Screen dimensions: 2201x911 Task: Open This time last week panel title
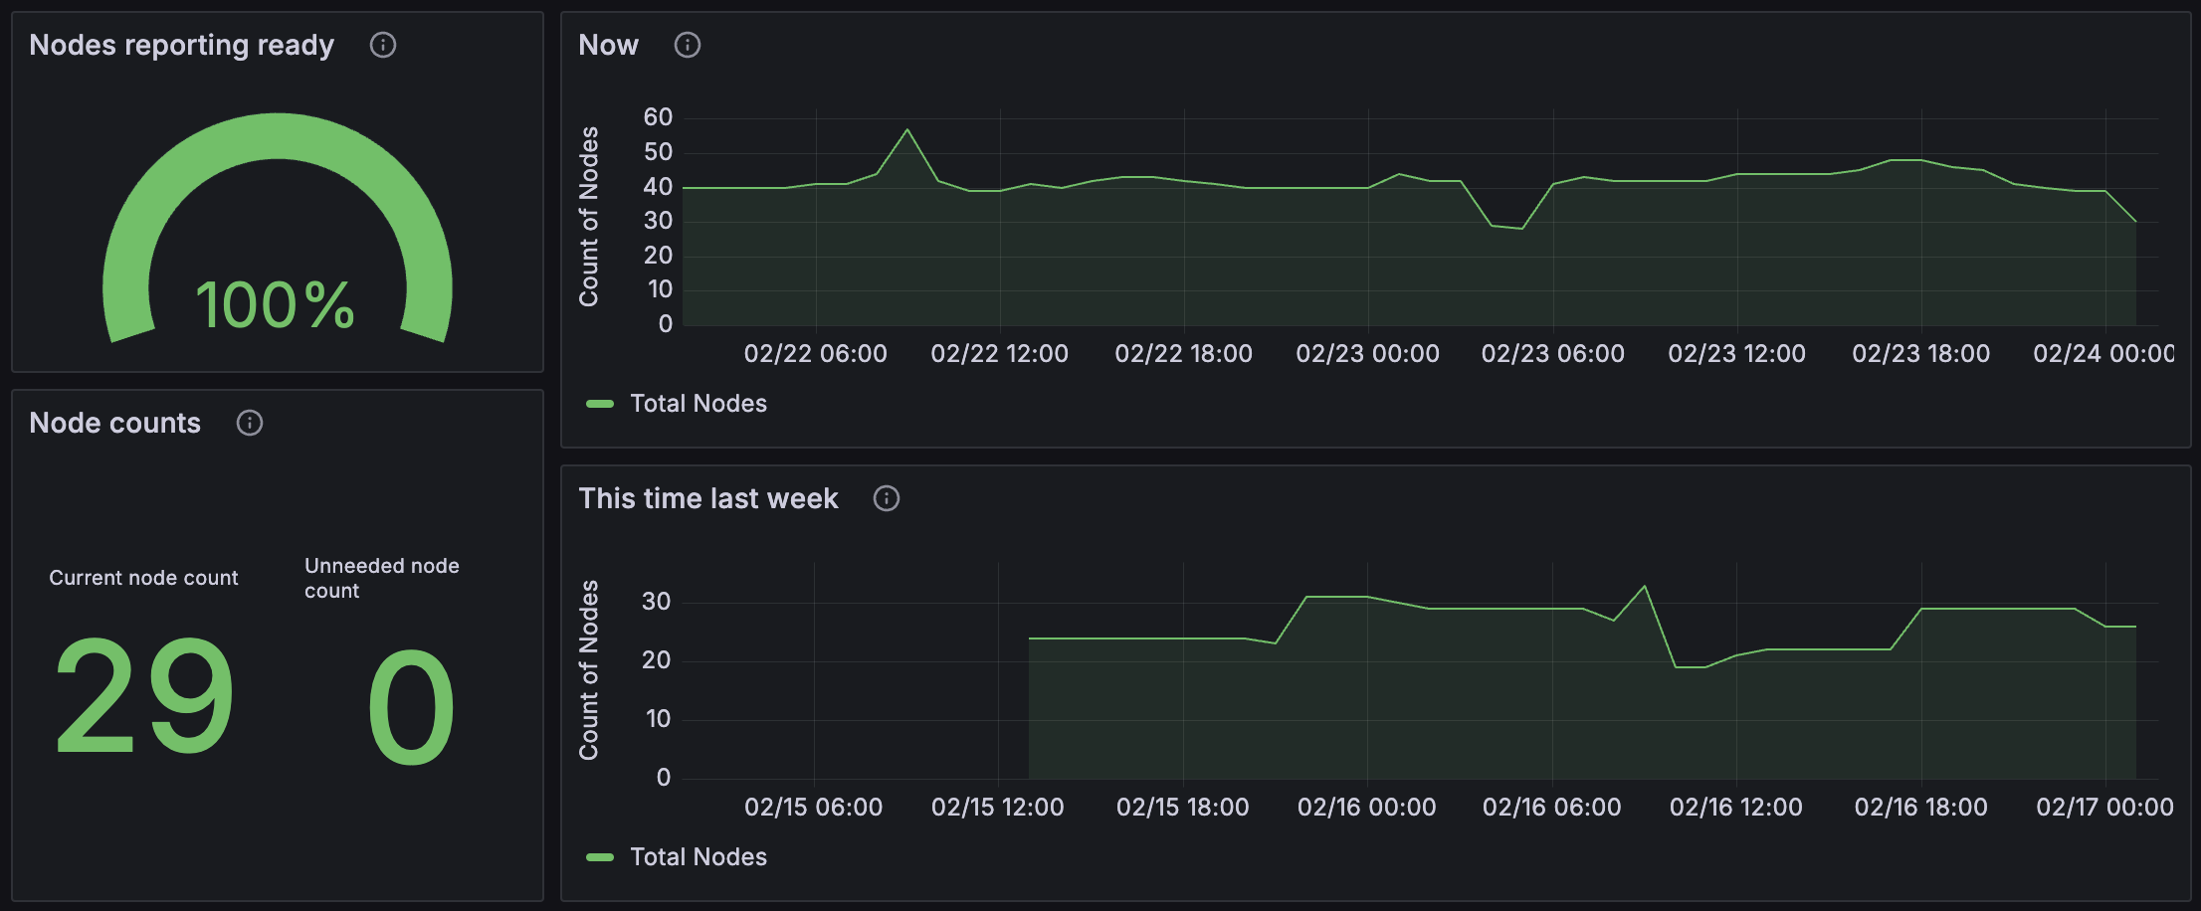tap(708, 498)
